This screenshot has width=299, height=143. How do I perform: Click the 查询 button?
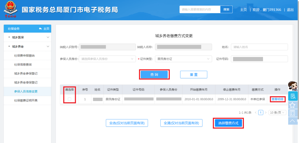[154, 74]
